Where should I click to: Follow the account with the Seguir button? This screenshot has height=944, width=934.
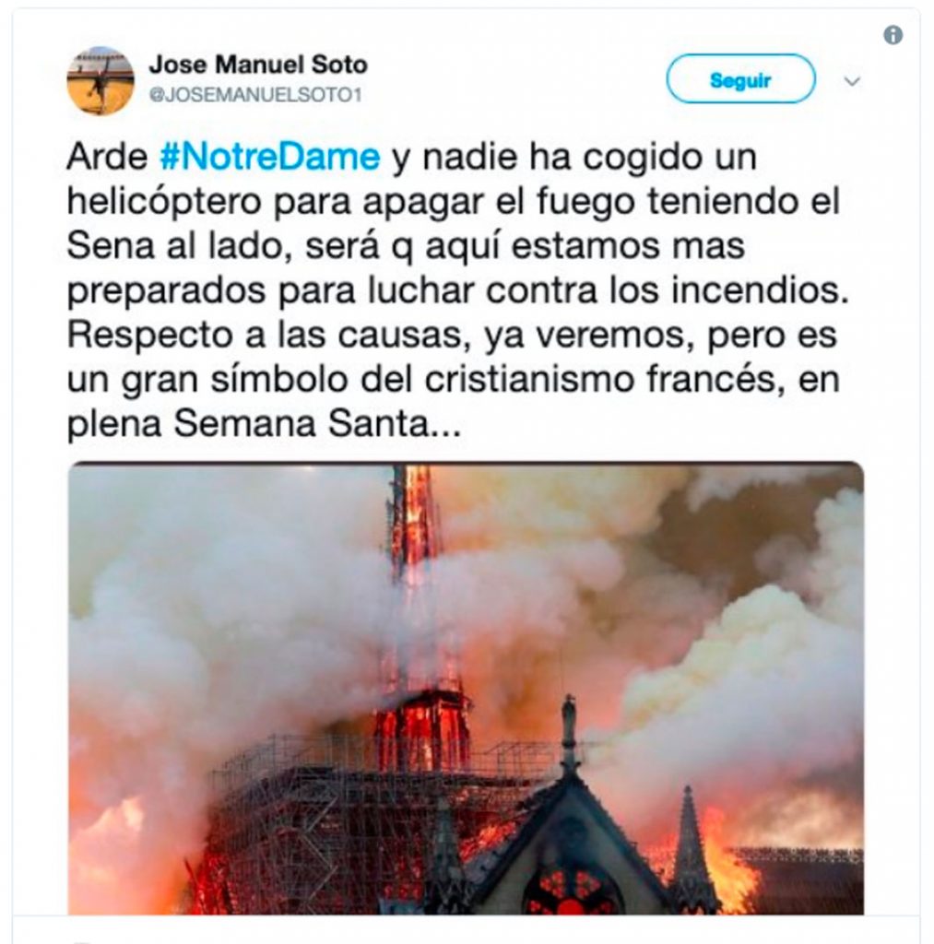(740, 79)
